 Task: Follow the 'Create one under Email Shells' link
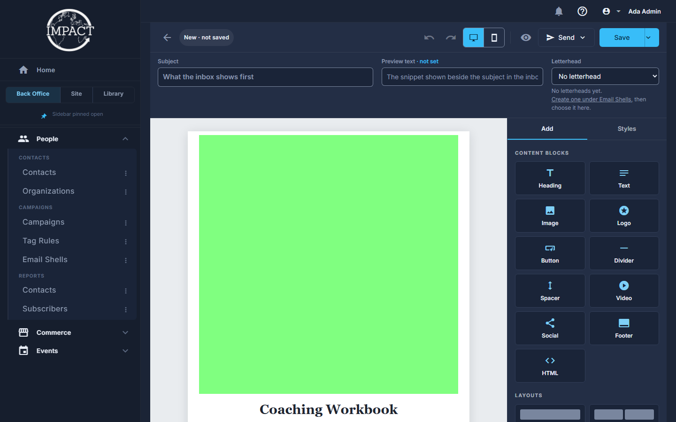(x=591, y=99)
